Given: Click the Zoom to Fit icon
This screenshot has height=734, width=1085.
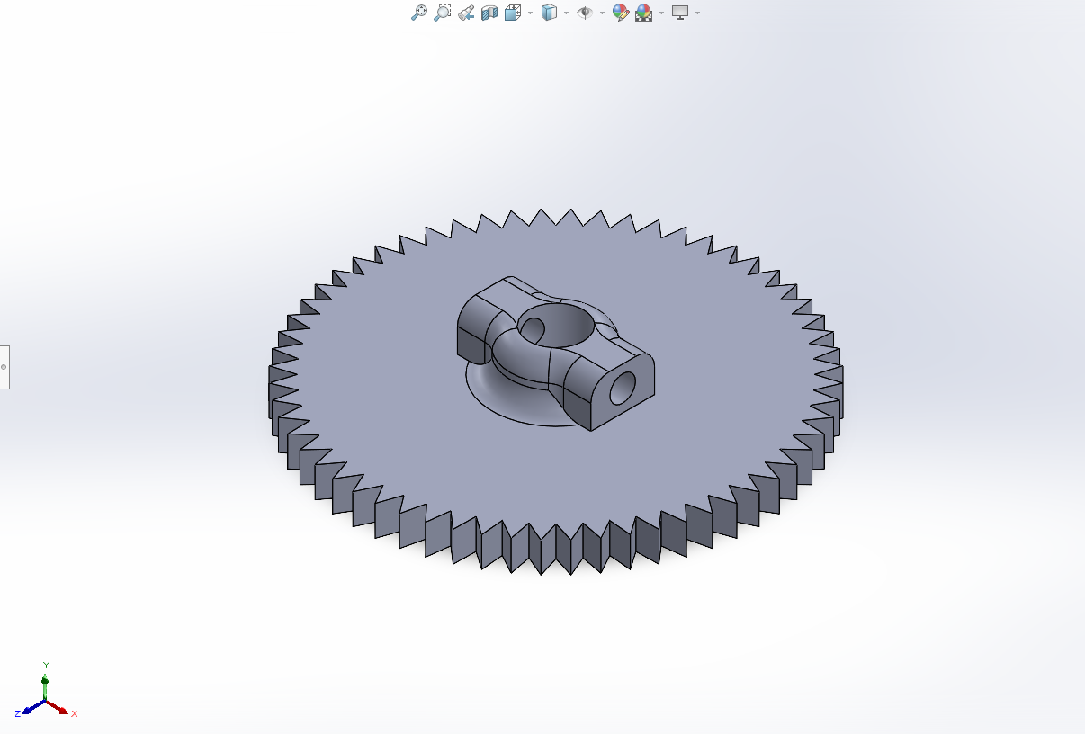Looking at the screenshot, I should [x=419, y=13].
